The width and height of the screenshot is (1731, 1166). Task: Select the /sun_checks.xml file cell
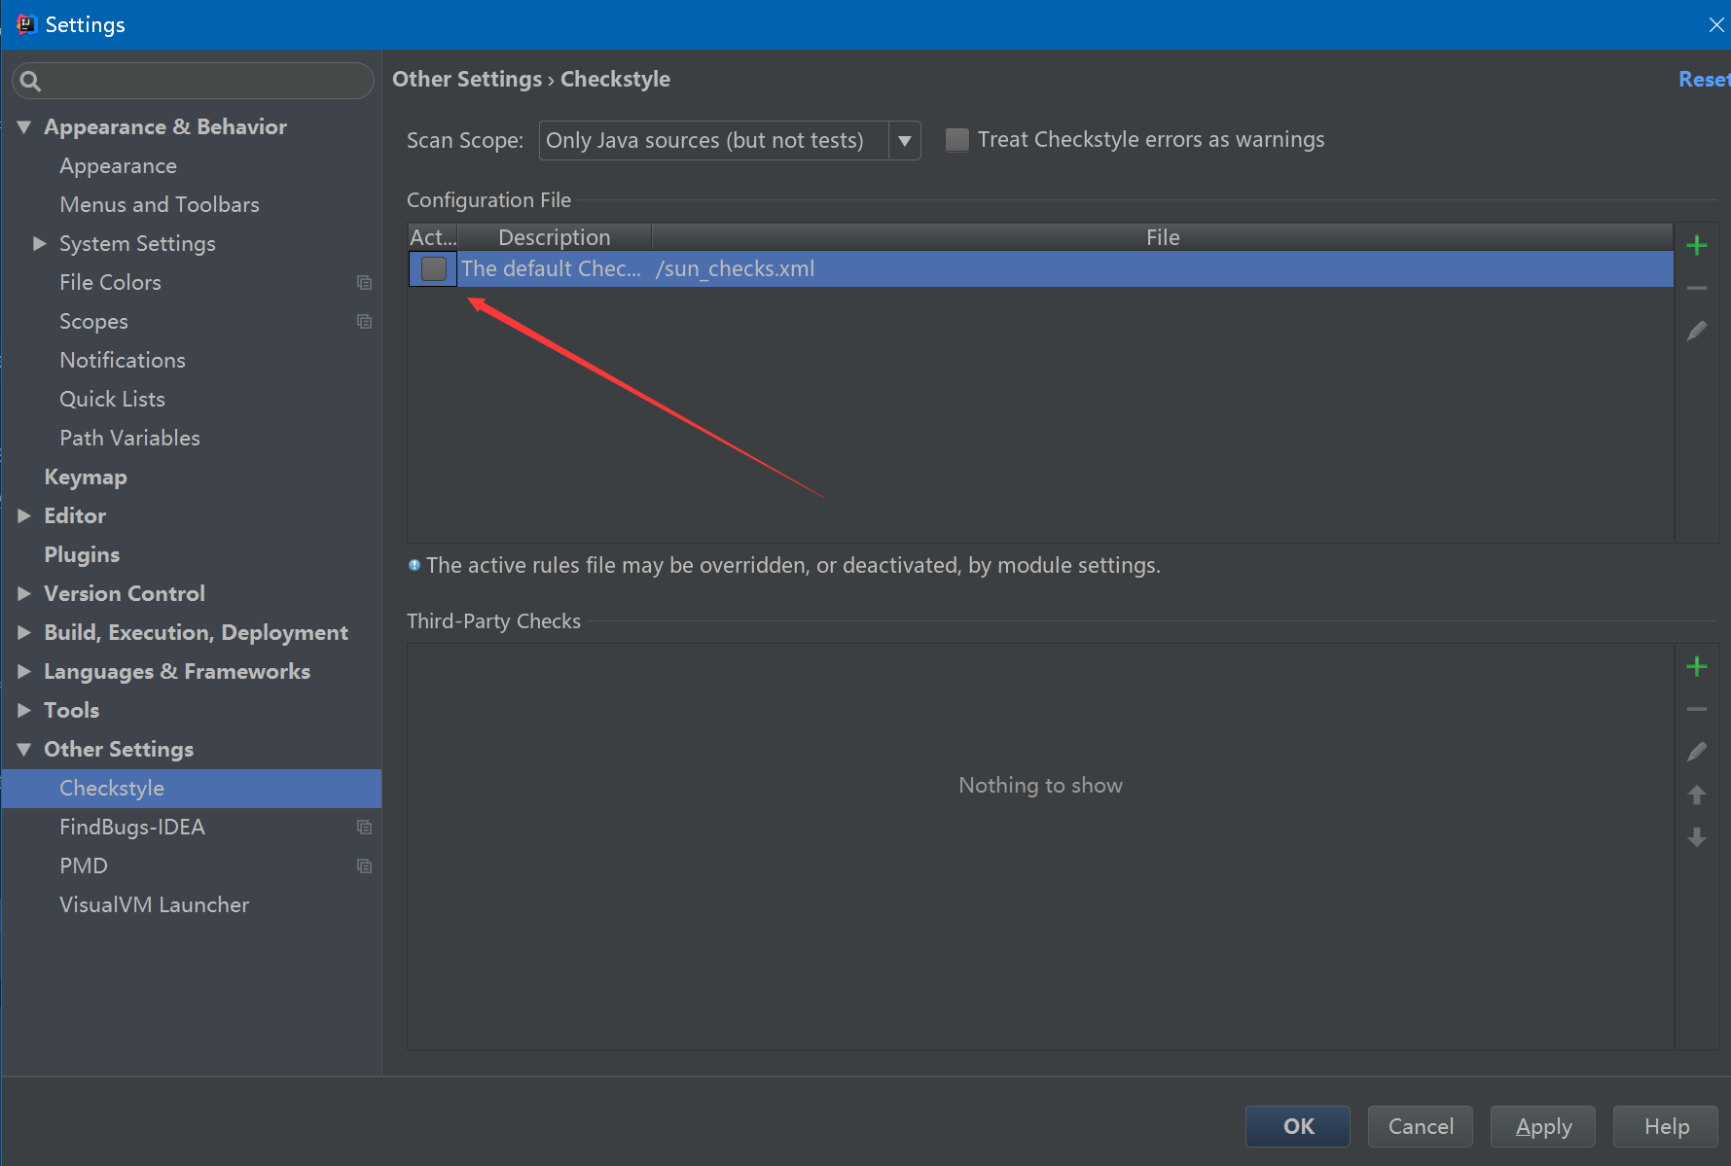point(1163,268)
